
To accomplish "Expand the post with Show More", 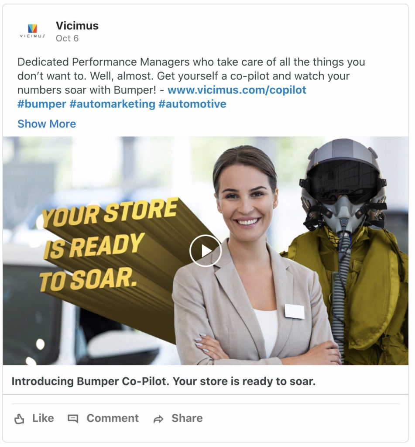I will [47, 124].
